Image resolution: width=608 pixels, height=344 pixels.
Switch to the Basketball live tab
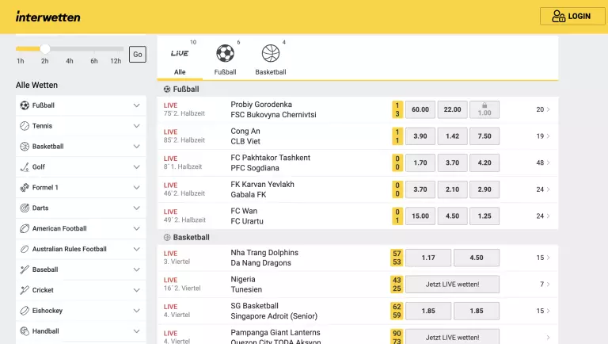click(x=271, y=58)
